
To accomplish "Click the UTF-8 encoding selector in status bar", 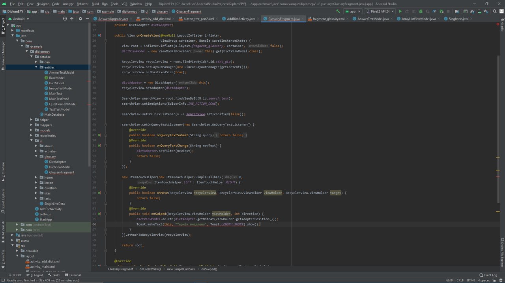I will 471,280.
